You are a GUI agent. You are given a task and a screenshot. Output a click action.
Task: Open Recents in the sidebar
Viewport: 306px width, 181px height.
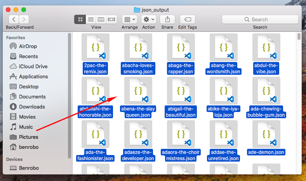(24, 57)
